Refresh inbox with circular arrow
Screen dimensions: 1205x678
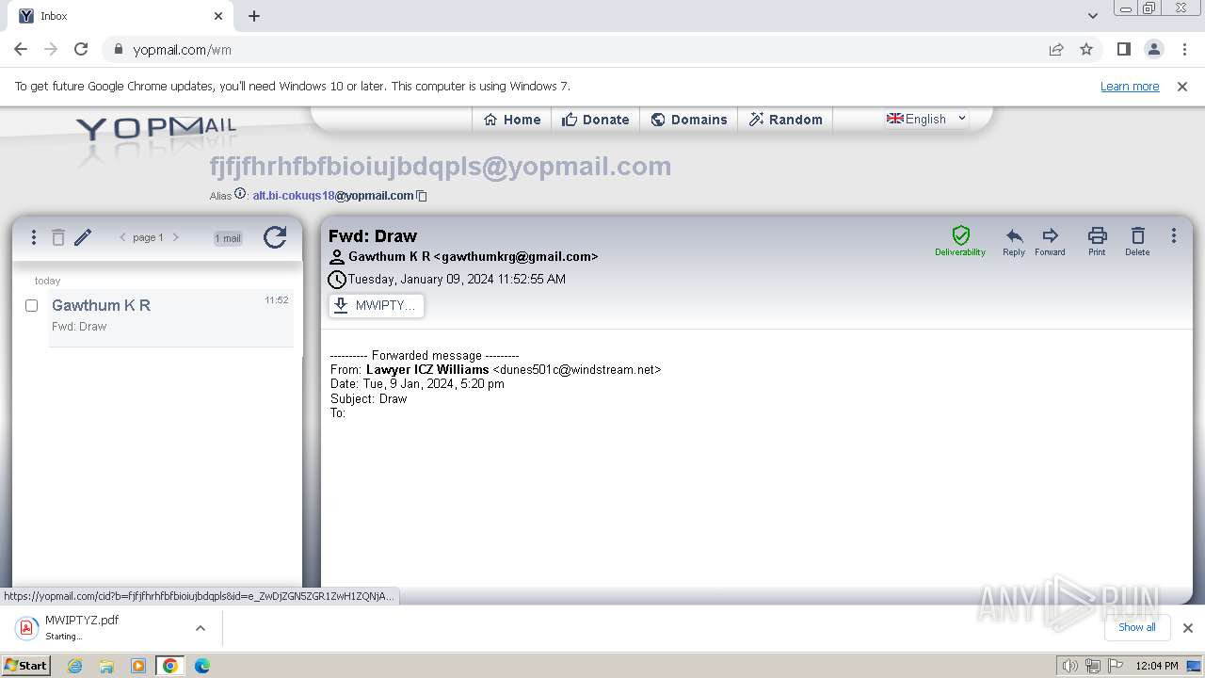pyautogui.click(x=275, y=237)
